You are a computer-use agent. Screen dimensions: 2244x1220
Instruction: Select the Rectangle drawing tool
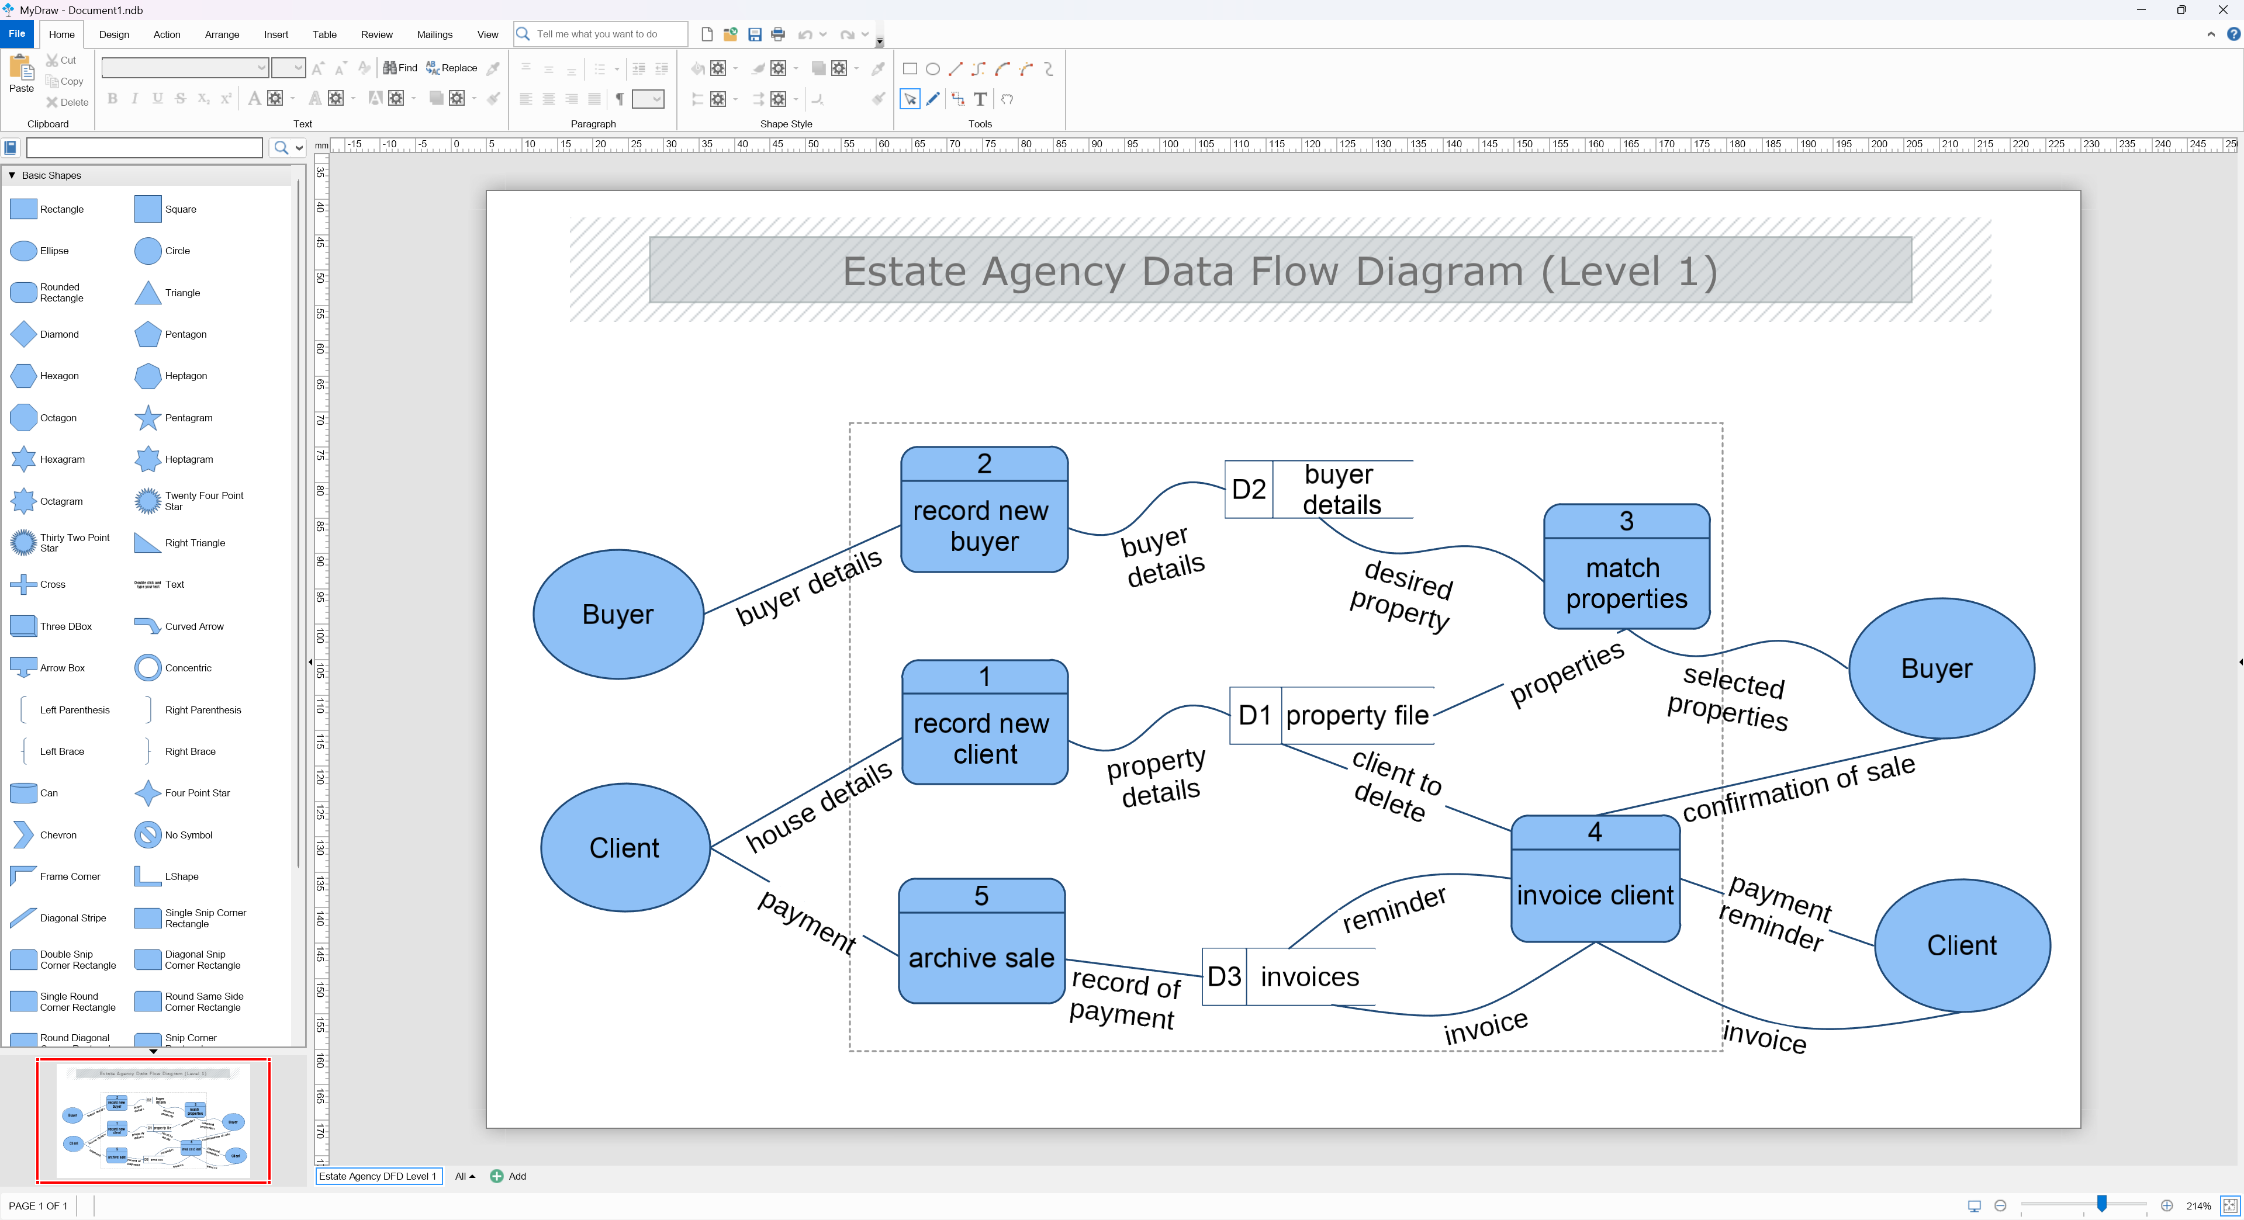tap(910, 69)
